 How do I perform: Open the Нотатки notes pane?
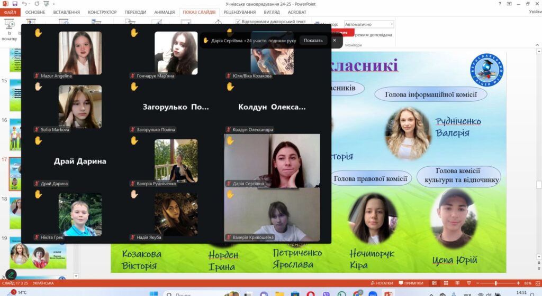[x=385, y=283]
